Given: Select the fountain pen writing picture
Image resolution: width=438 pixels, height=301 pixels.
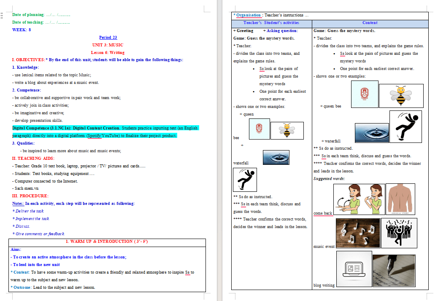Looking at the screenshot, I should [394, 271].
